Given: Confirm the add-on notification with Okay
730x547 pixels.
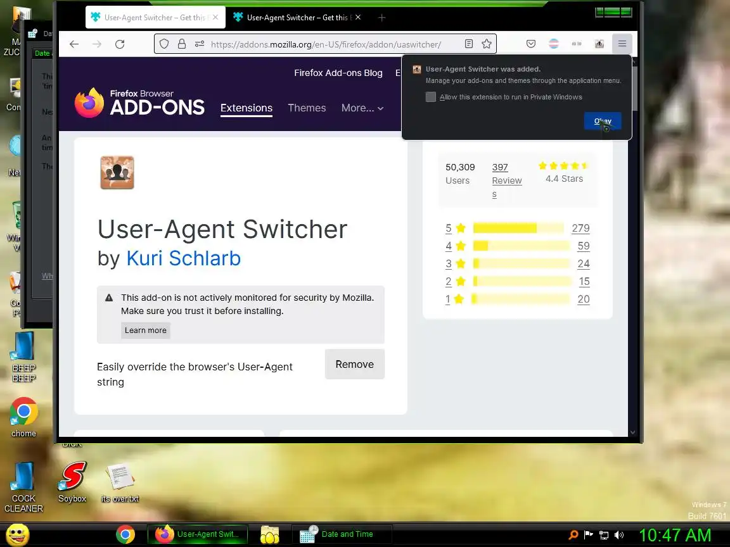Looking at the screenshot, I should 603,121.
